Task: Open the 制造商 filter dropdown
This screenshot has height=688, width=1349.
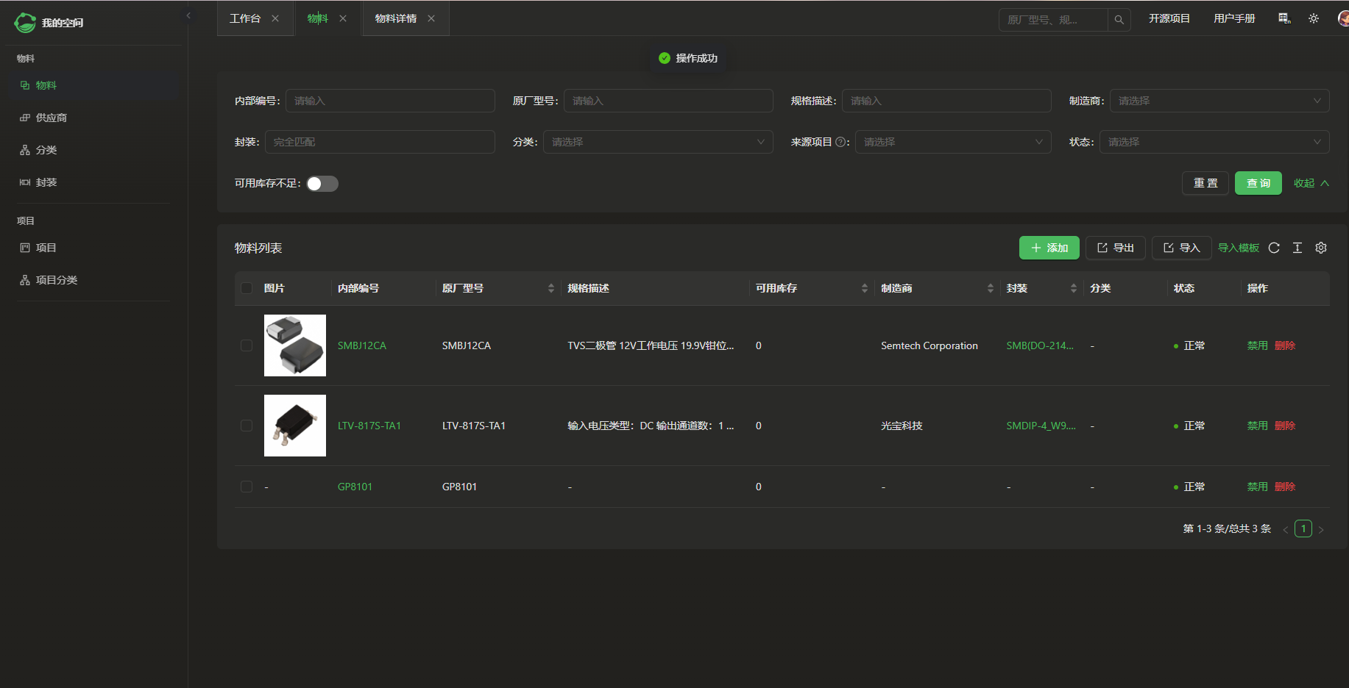Action: pyautogui.click(x=1219, y=101)
